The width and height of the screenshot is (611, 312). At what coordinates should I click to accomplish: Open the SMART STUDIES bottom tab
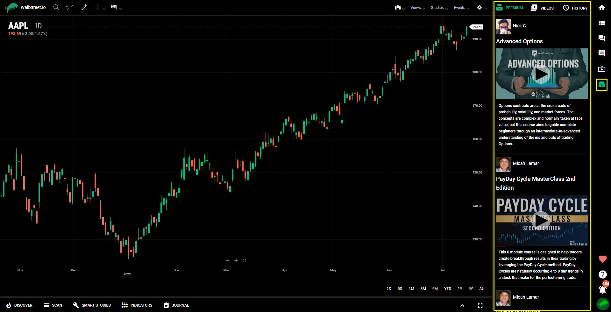[x=92, y=305]
